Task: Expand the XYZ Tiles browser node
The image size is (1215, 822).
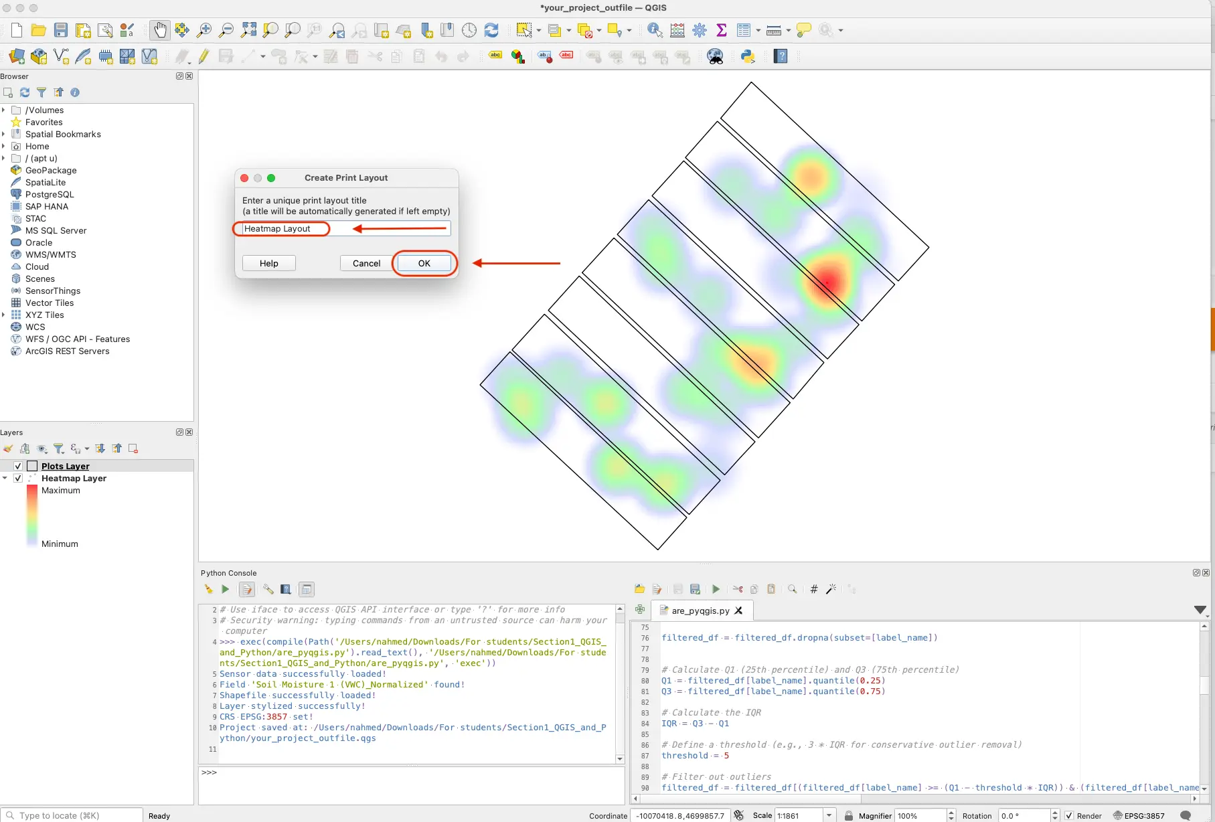Action: tap(4, 315)
